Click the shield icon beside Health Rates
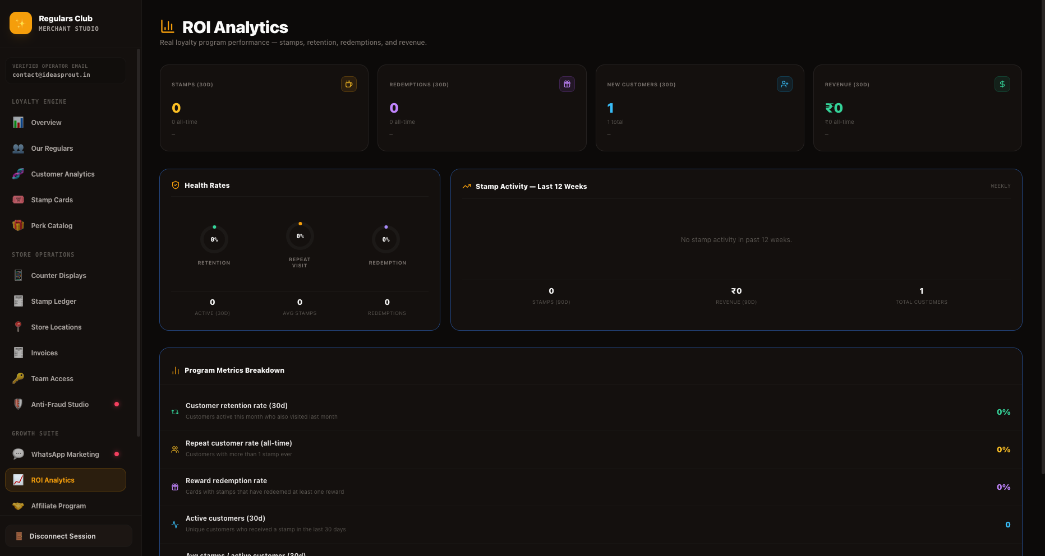The height and width of the screenshot is (556, 1045). coord(176,185)
